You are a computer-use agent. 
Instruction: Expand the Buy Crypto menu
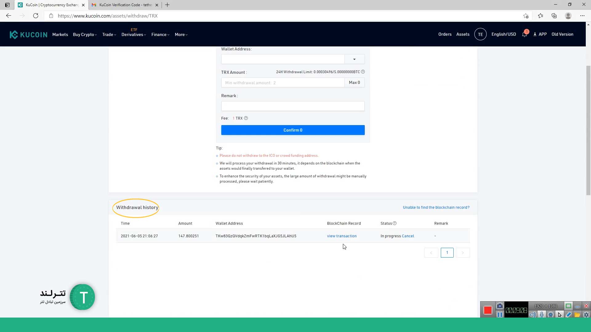(85, 34)
